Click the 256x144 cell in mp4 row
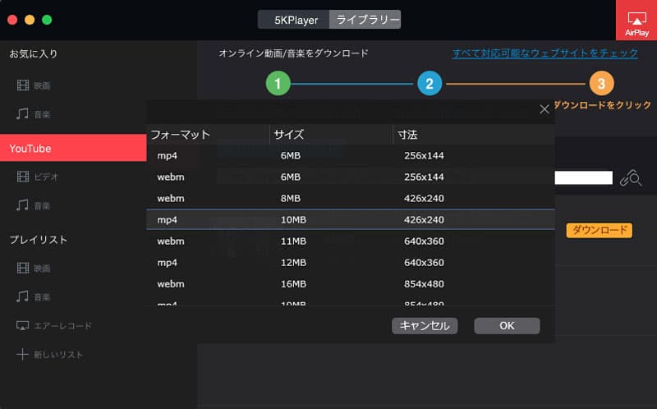This screenshot has width=657, height=409. click(x=424, y=155)
